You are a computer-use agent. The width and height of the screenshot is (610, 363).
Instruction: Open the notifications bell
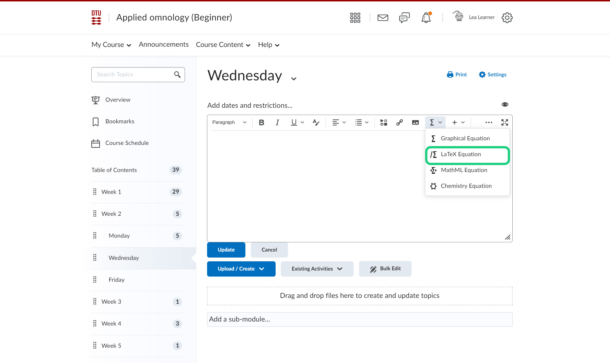[426, 18]
